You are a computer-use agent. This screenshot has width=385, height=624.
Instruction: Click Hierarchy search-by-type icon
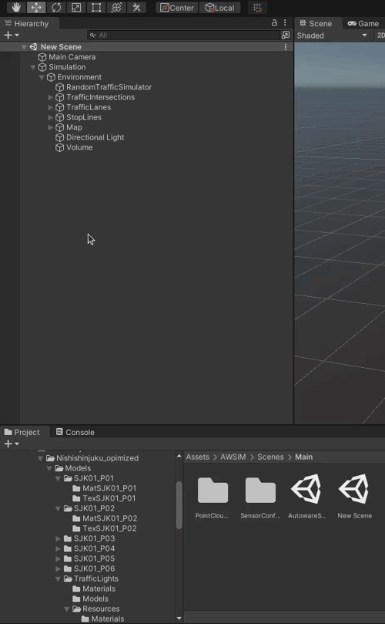pos(286,35)
